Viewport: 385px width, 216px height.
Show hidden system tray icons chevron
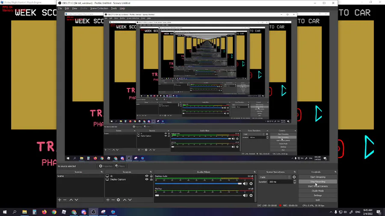click(331, 212)
